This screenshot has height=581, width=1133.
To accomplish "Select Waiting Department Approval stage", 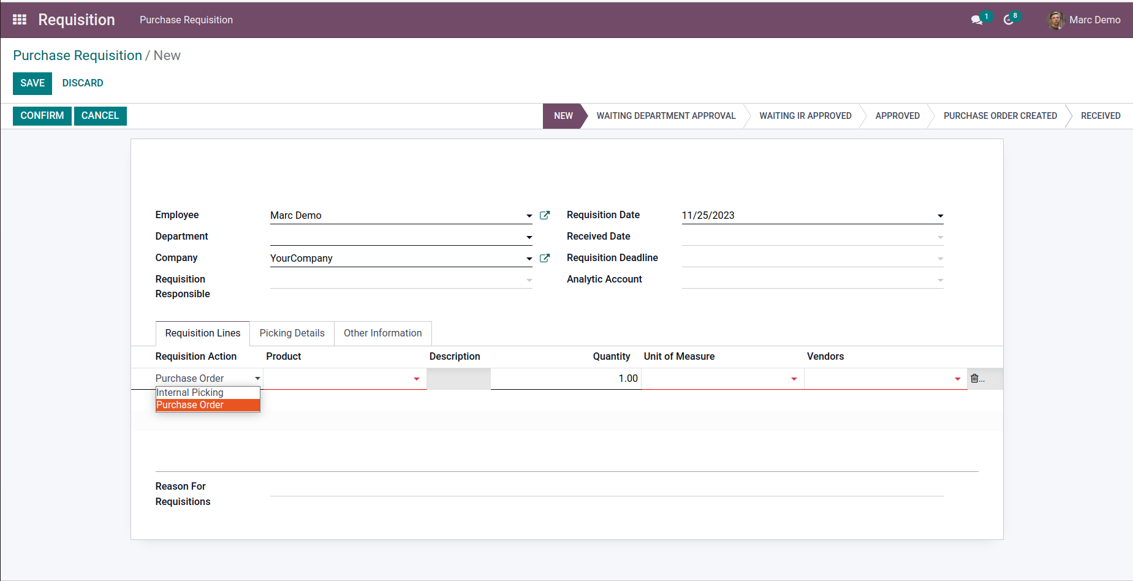I will tap(666, 116).
